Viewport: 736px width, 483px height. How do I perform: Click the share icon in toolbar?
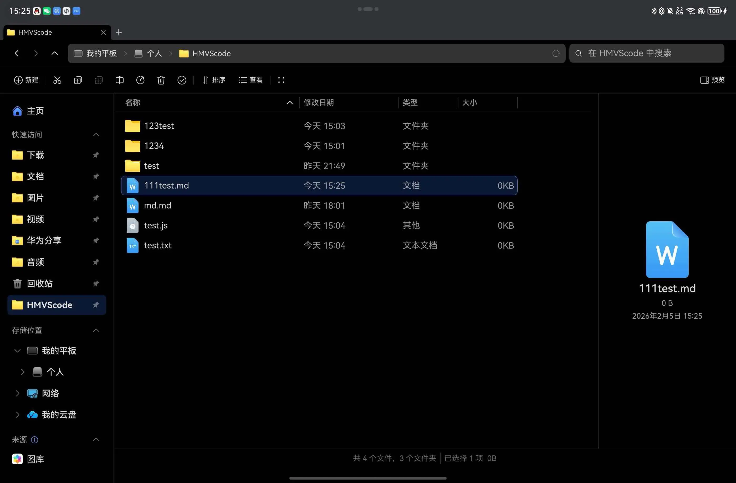click(x=140, y=80)
